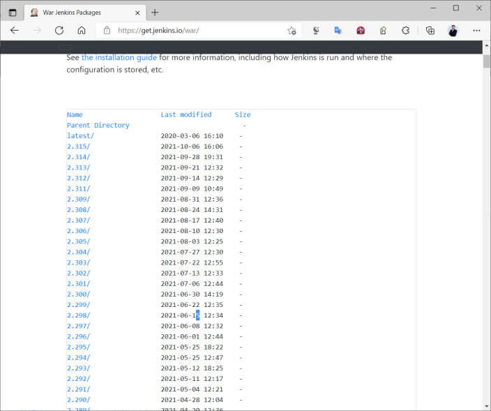Open the 2.294/ directory
The height and width of the screenshot is (411, 491).
pos(78,358)
